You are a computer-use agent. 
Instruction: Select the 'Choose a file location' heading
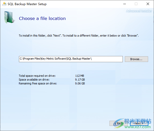point(42,18)
